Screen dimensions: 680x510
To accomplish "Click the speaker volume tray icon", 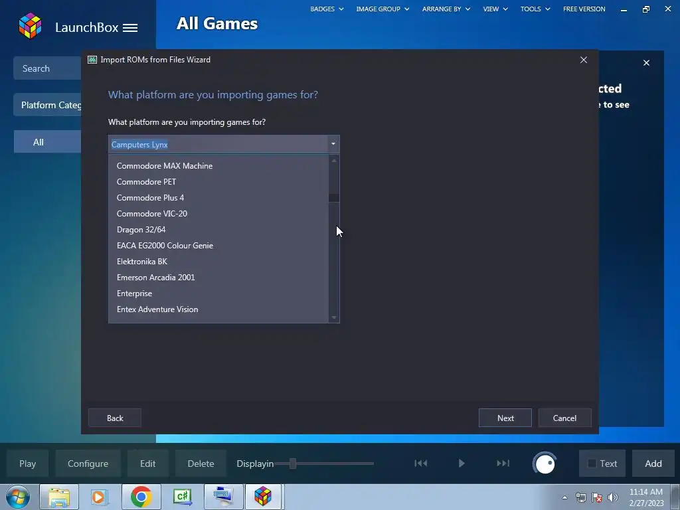I will (613, 497).
